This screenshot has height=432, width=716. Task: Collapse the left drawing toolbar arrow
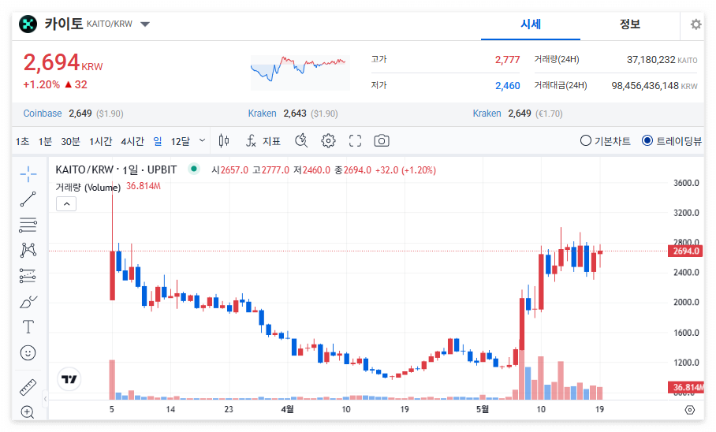(45, 399)
